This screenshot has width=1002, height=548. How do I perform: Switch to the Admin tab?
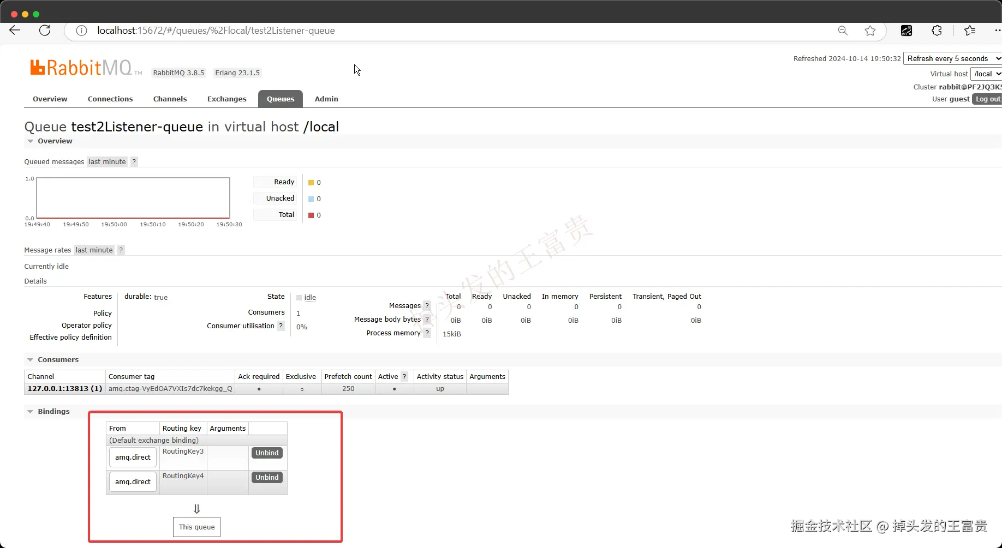coord(326,99)
